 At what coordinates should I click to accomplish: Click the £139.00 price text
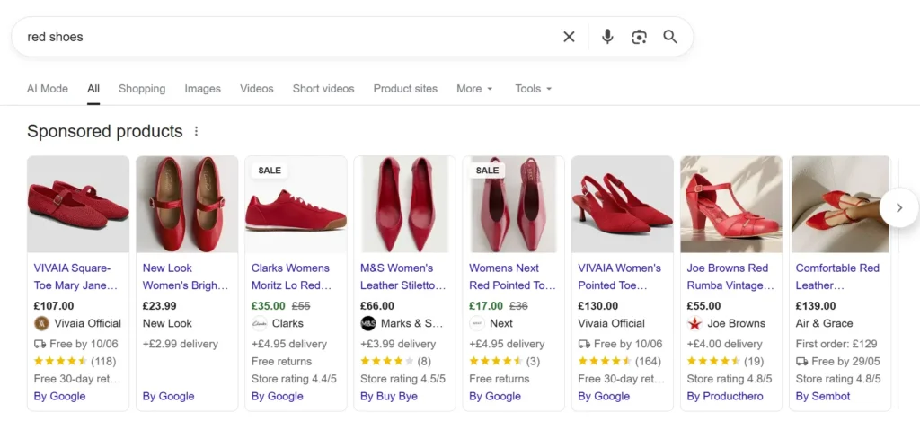(x=816, y=306)
